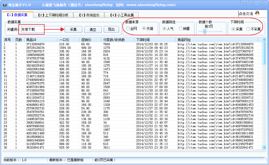Click product ID 36975562990

[35, 73]
